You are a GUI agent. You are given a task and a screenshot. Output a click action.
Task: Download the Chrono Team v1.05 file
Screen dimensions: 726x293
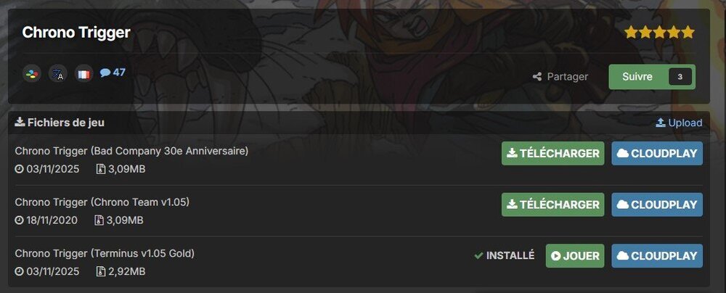pos(552,205)
